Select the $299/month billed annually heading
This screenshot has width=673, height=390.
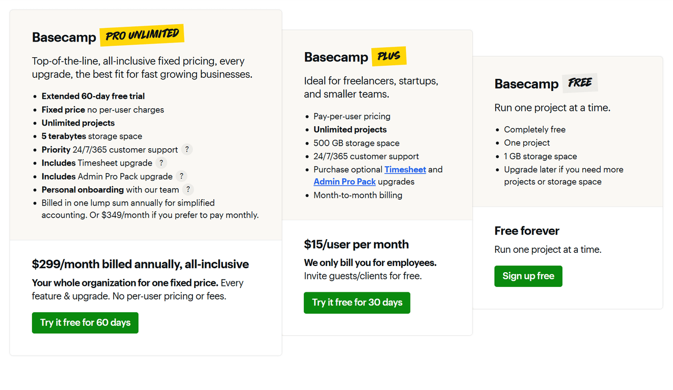coord(140,264)
